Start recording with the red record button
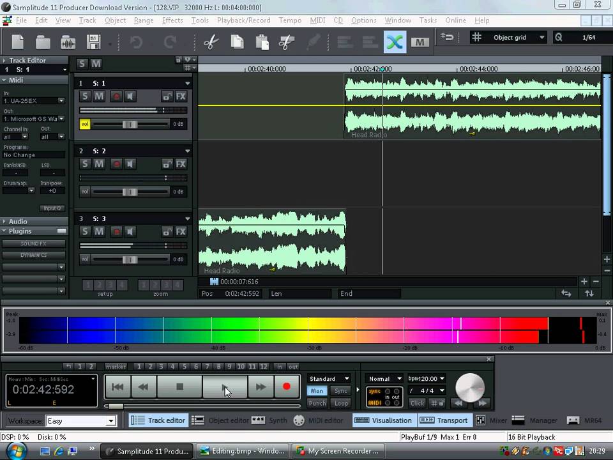The image size is (613, 460). click(287, 387)
